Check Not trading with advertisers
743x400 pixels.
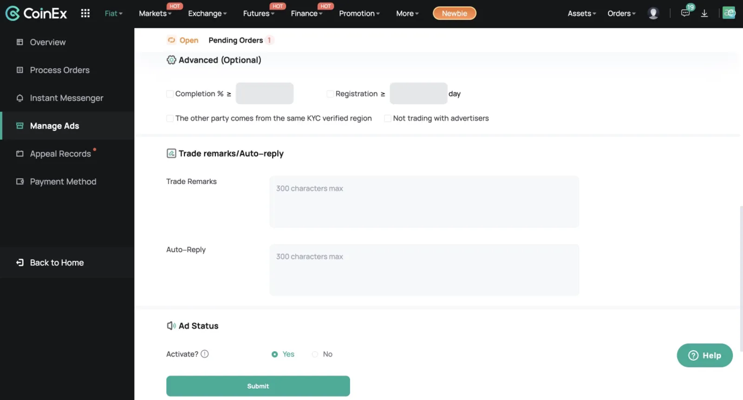coord(388,118)
